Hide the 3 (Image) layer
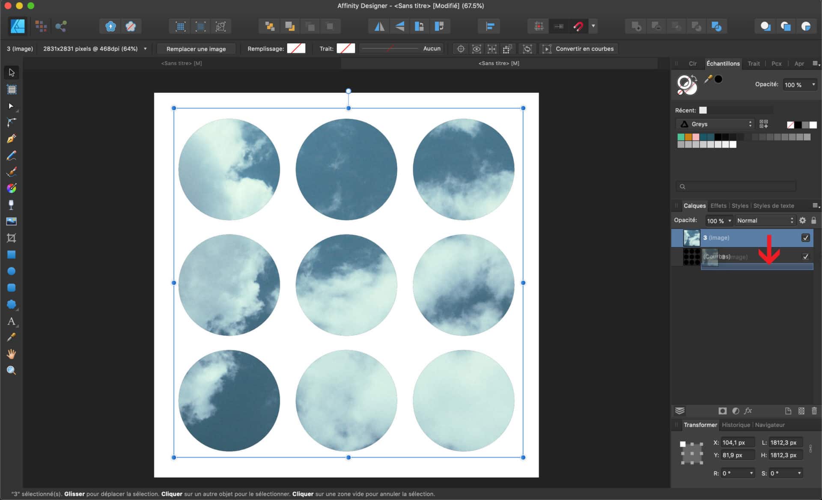The image size is (822, 500). (x=805, y=238)
